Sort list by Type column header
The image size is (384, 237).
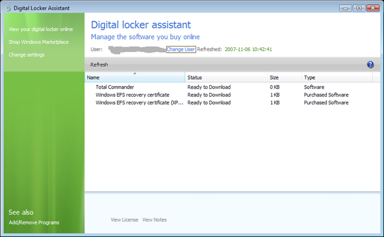click(337, 77)
